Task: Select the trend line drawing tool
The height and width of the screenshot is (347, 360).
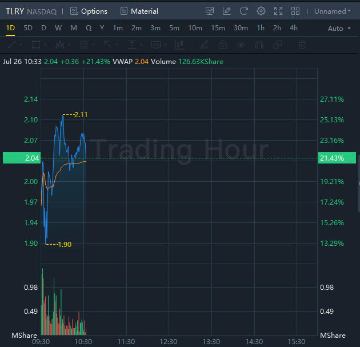Action: [x=12, y=45]
